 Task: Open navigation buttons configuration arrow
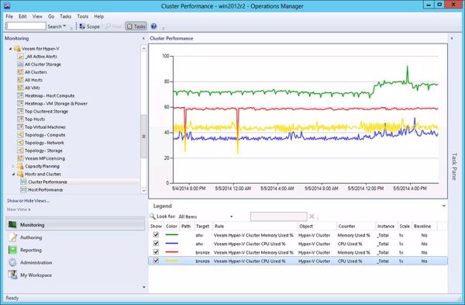click(x=144, y=287)
